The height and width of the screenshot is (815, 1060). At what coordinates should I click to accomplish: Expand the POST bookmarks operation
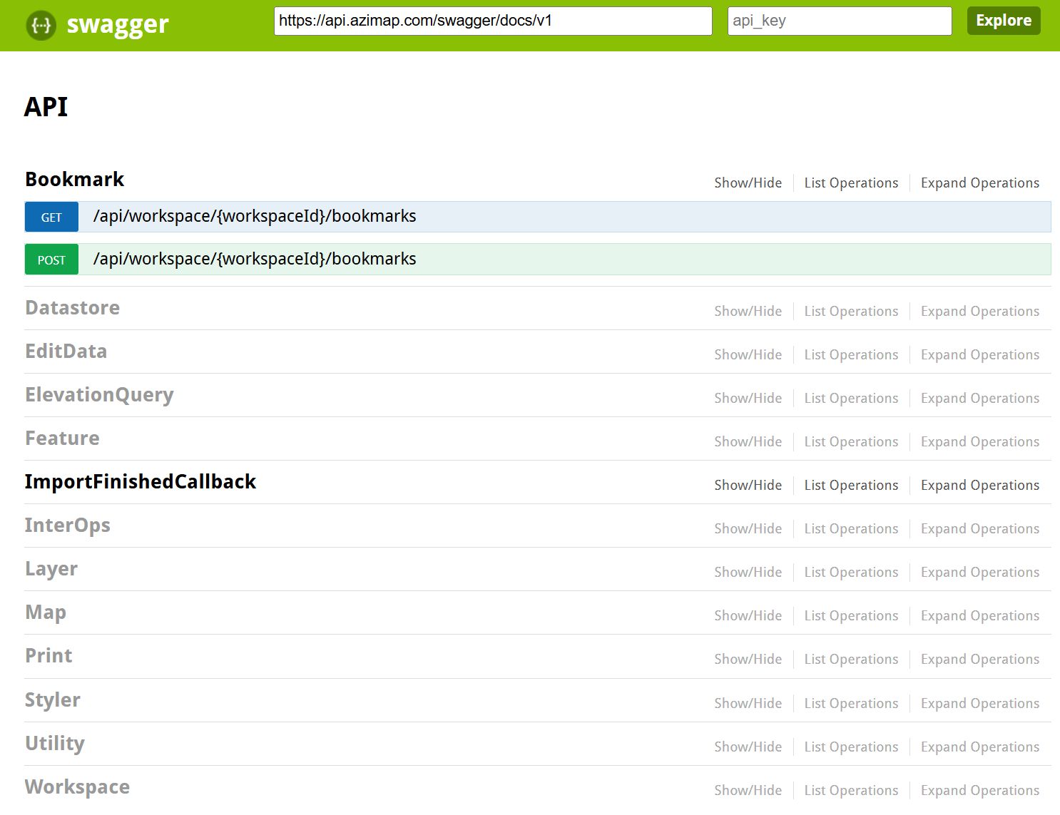(255, 260)
